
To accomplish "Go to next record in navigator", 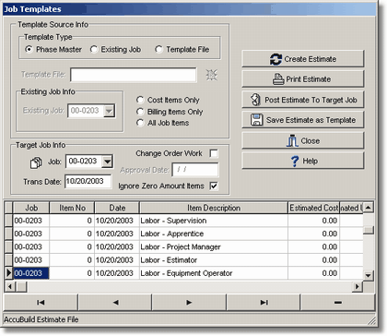I will click(189, 303).
